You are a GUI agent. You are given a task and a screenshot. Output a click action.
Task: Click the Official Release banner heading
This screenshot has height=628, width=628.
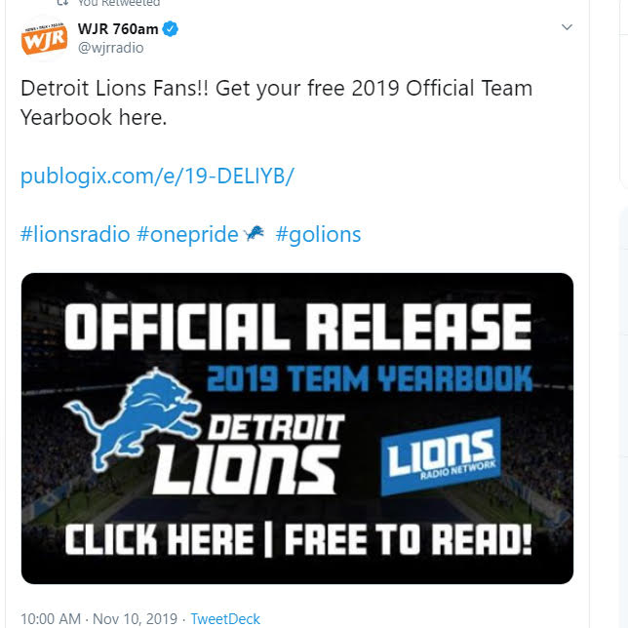(x=298, y=327)
